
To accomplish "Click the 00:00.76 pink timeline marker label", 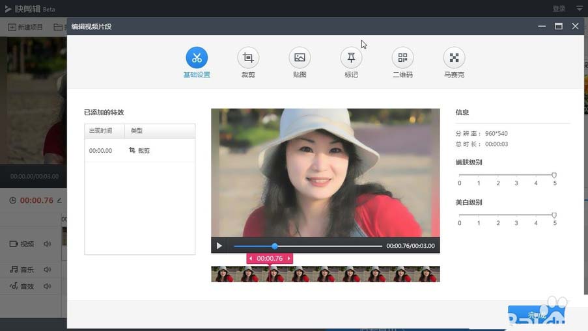I will click(x=270, y=258).
